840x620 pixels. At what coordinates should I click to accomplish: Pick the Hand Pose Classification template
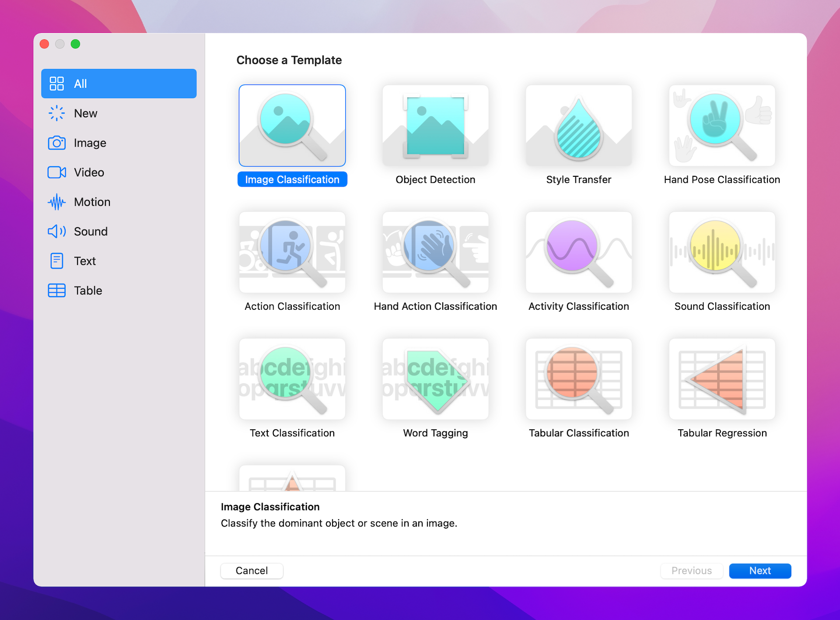click(x=722, y=126)
